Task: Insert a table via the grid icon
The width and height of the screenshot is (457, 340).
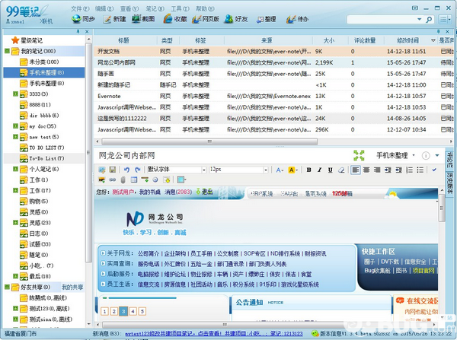Action: [x=134, y=180]
